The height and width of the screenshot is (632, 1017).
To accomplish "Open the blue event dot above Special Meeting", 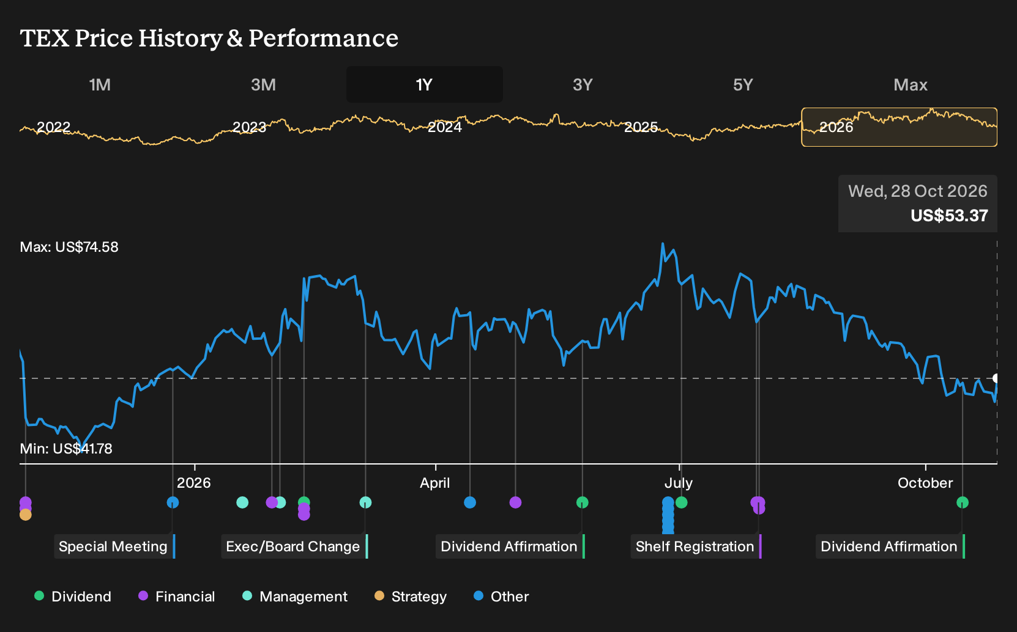I will (x=173, y=502).
